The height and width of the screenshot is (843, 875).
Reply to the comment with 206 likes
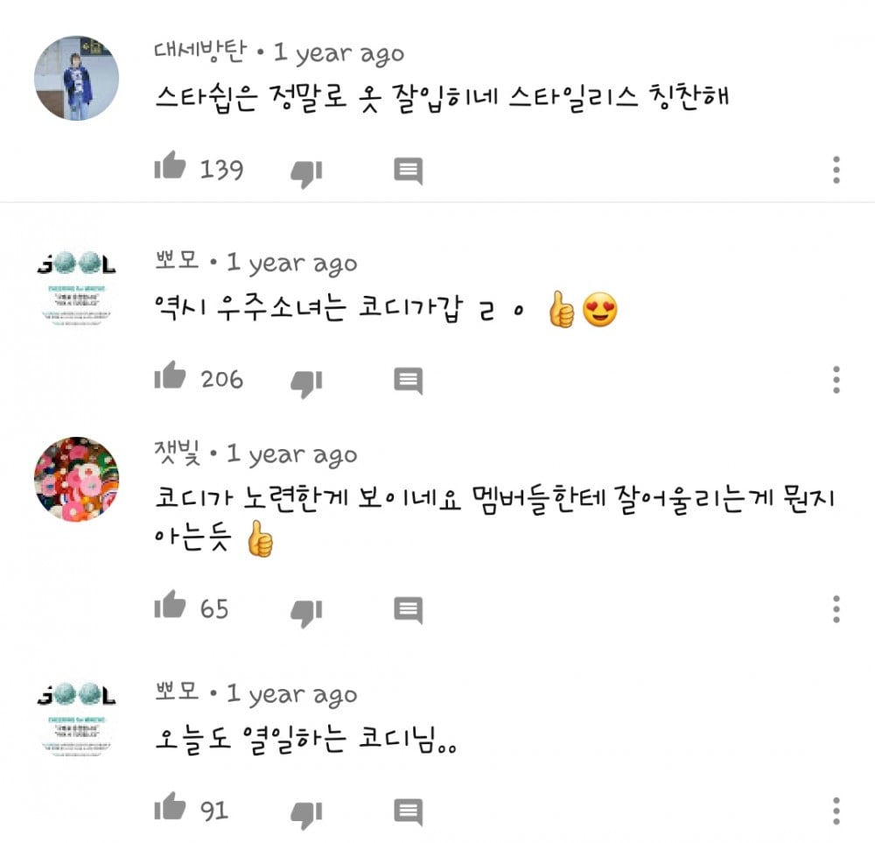[x=408, y=381]
